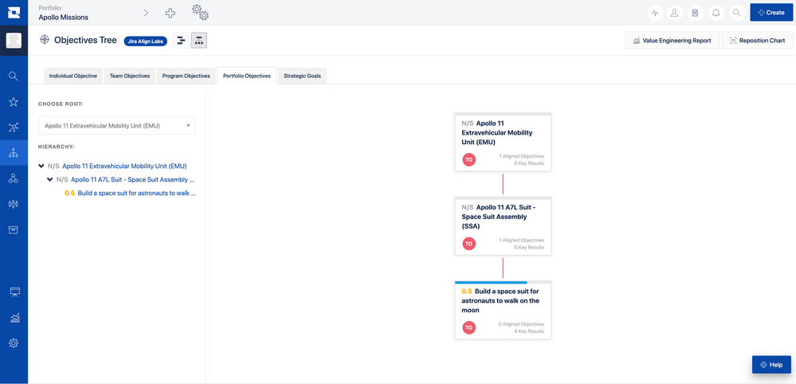The image size is (796, 384).
Task: Open the settings gear icon in sidebar
Action: (14, 343)
